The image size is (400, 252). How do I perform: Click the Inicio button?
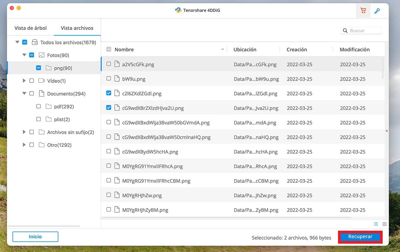[x=35, y=237]
